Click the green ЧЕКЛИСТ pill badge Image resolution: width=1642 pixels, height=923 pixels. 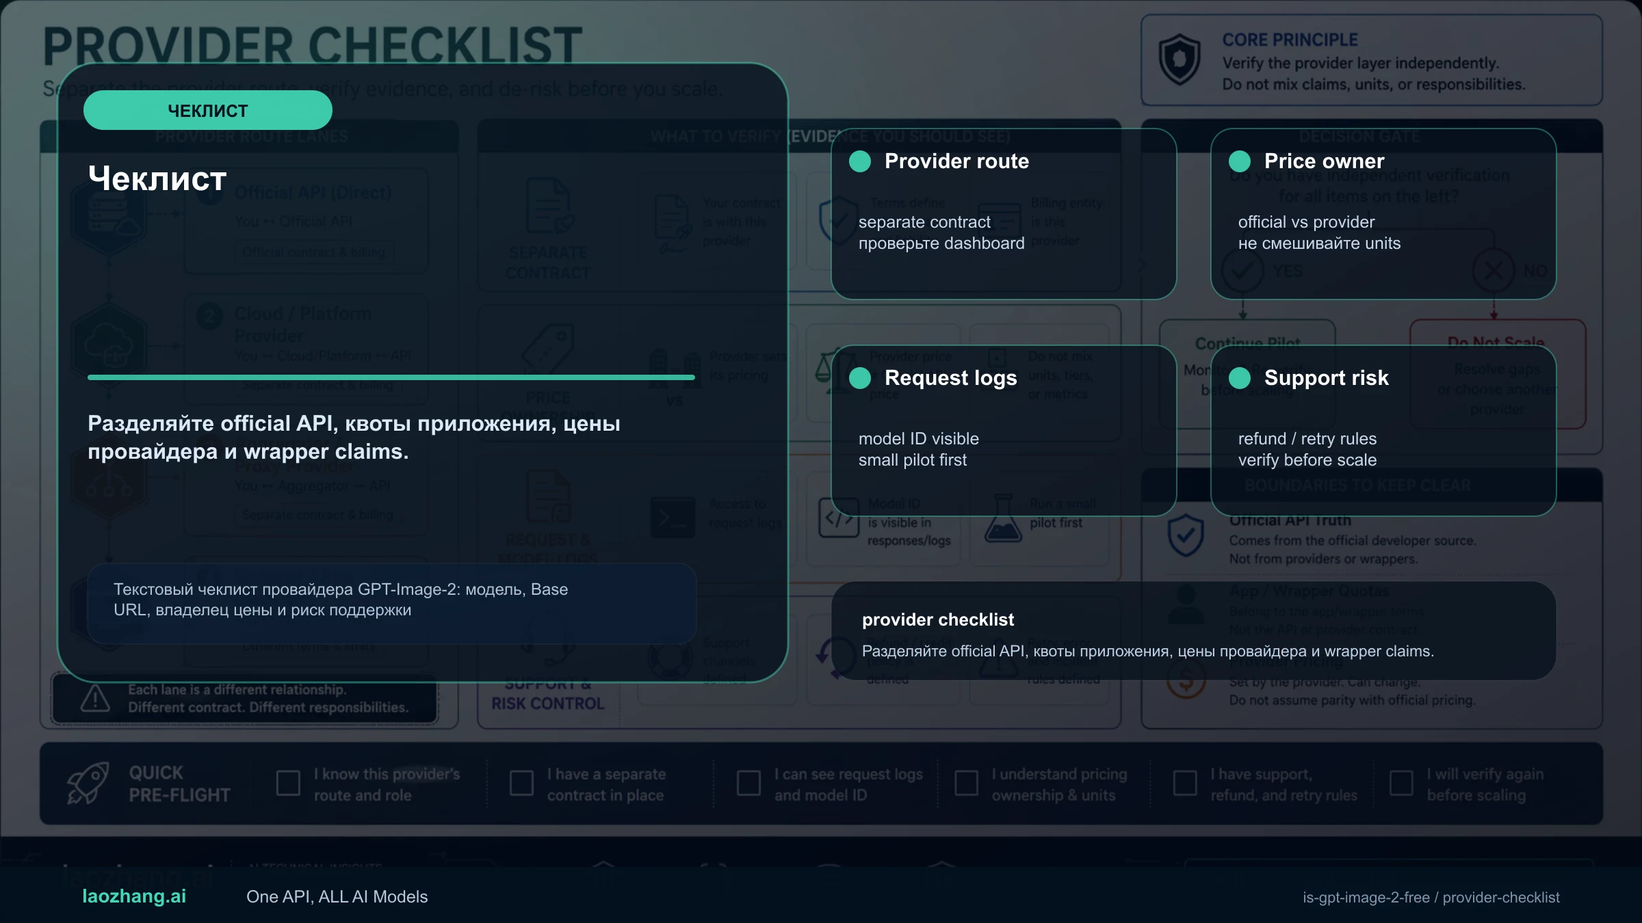[207, 110]
